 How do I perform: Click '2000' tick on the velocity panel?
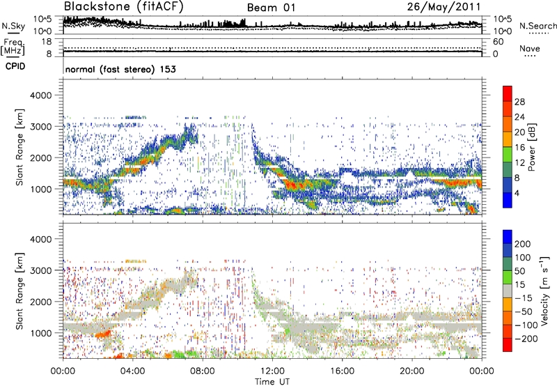point(41,302)
